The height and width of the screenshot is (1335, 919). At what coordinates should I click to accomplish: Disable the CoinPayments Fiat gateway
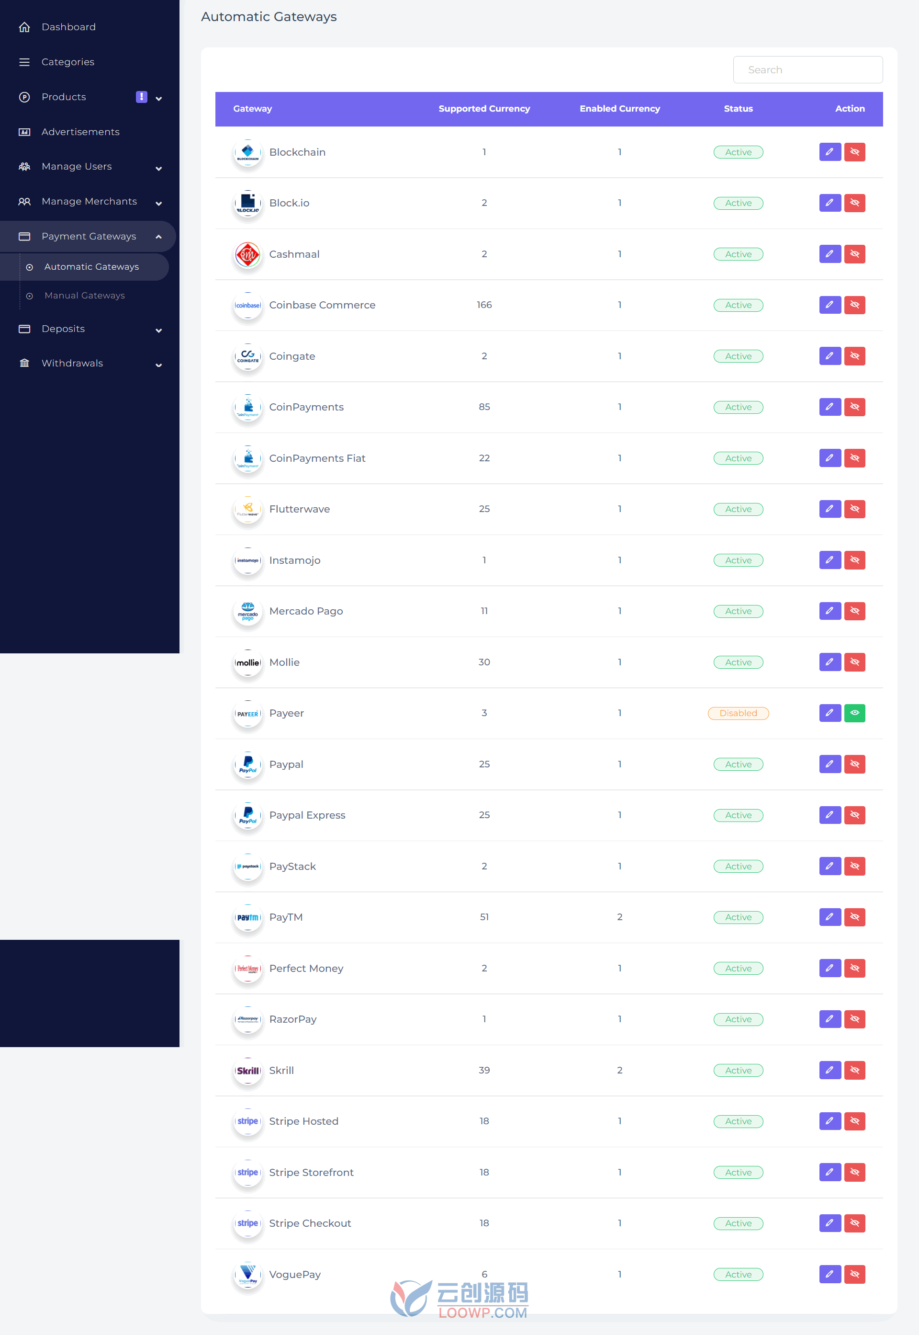point(854,458)
